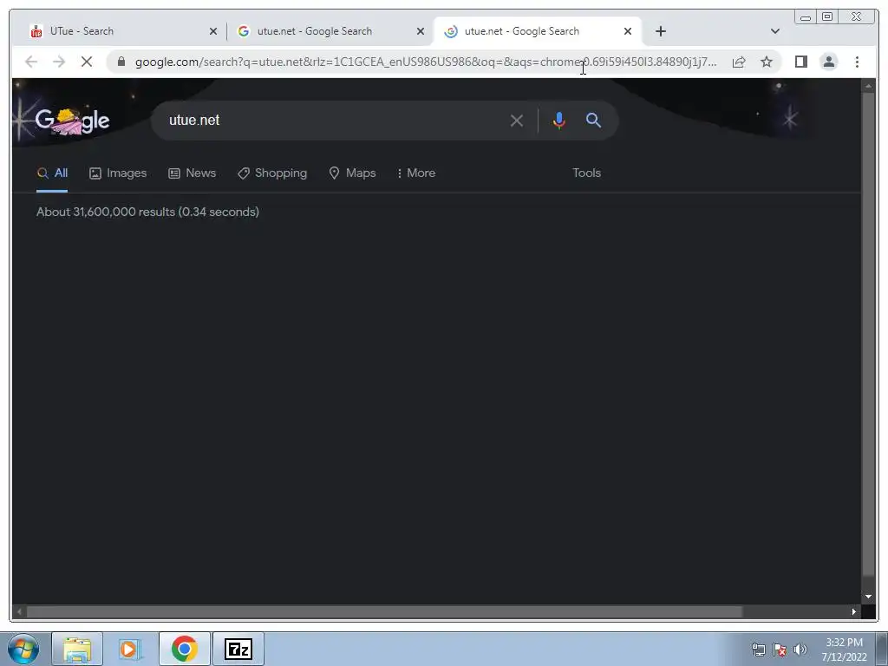Select the All results tab
The height and width of the screenshot is (666, 888).
pyautogui.click(x=52, y=173)
